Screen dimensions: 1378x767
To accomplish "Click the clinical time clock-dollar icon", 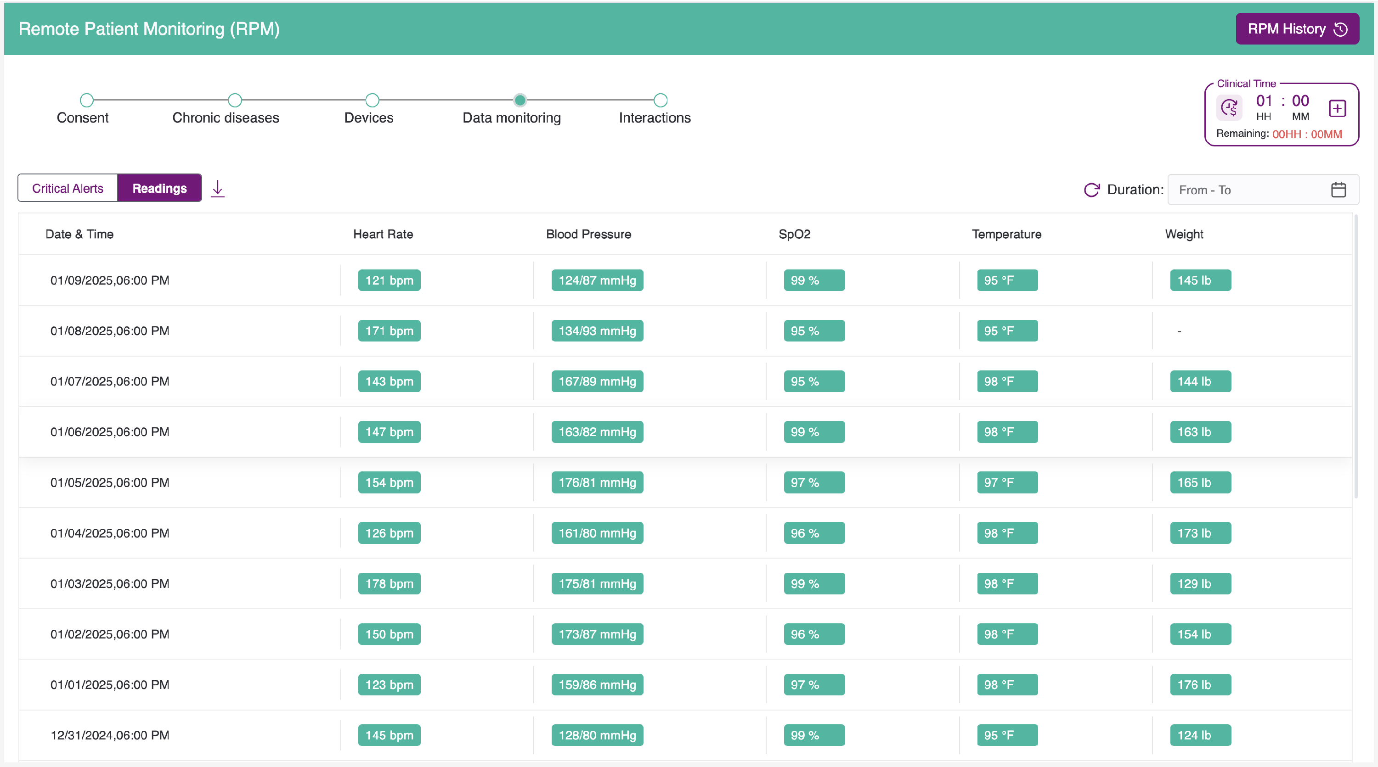I will (1229, 108).
